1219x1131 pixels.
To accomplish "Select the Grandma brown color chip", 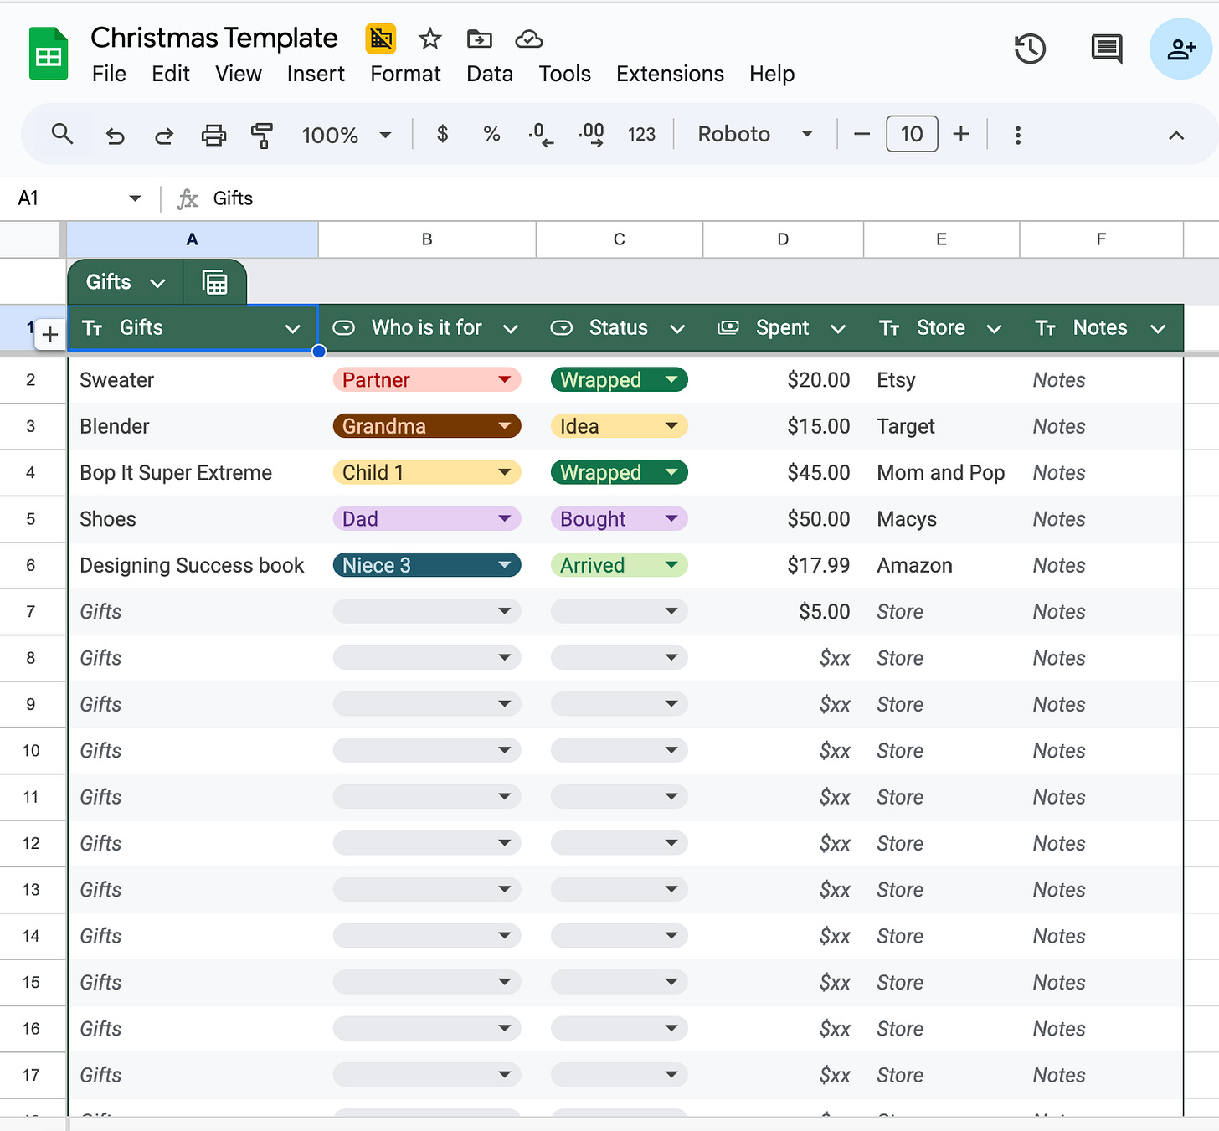I will [x=427, y=426].
